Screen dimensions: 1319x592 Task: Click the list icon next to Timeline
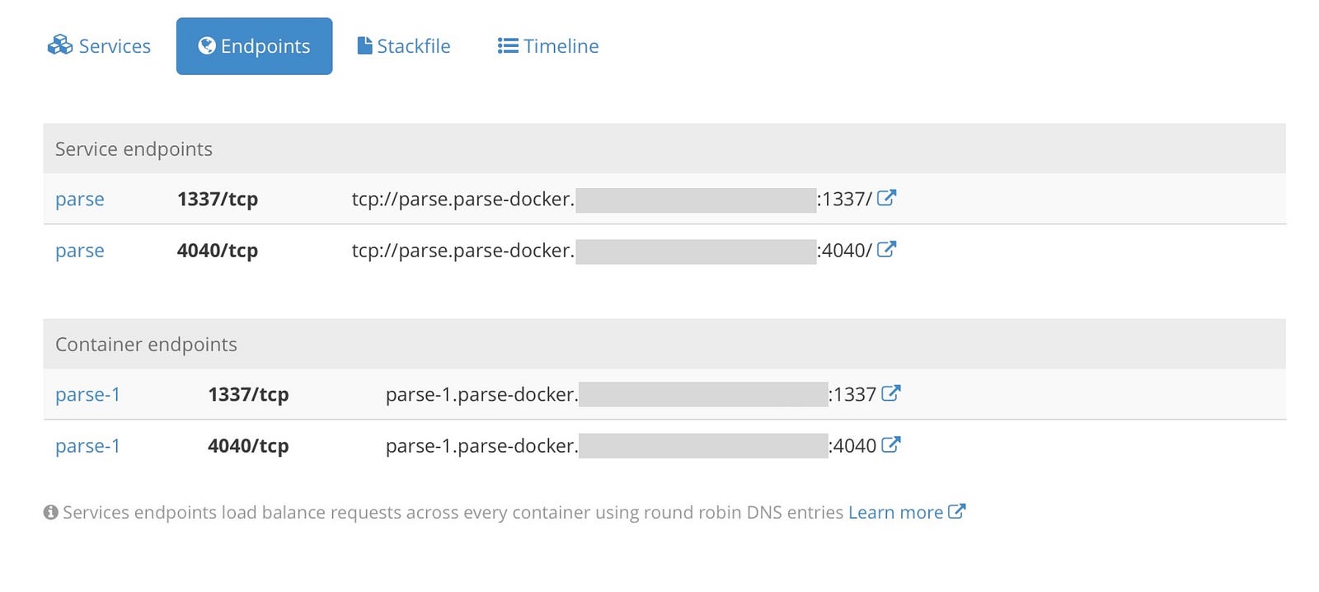(x=508, y=45)
